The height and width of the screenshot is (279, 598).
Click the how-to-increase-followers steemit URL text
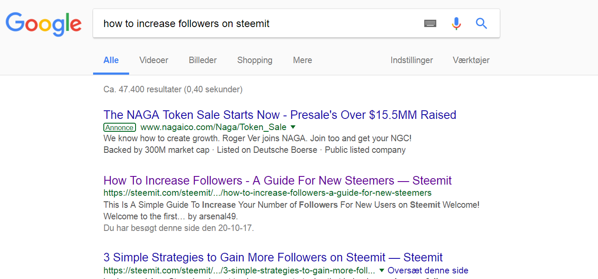tap(267, 193)
